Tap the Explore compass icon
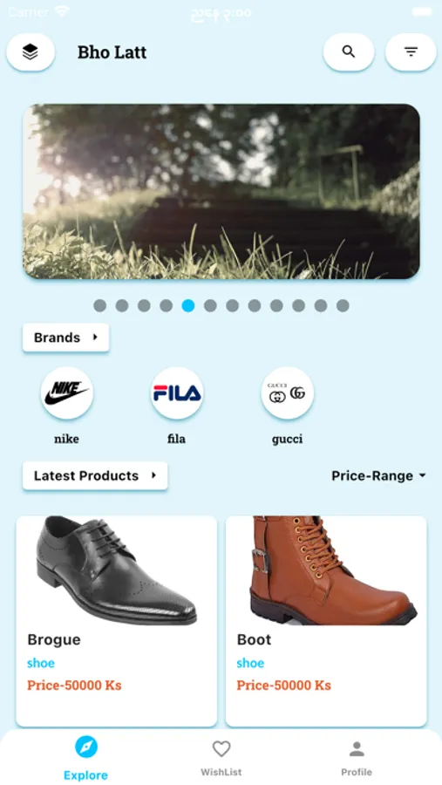 click(86, 747)
